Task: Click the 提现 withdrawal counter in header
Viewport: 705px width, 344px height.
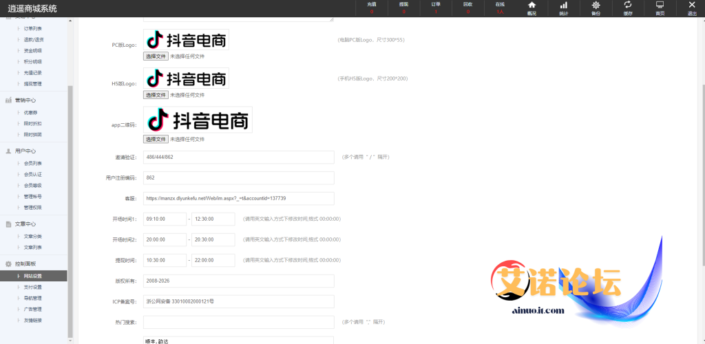Action: 403,8
